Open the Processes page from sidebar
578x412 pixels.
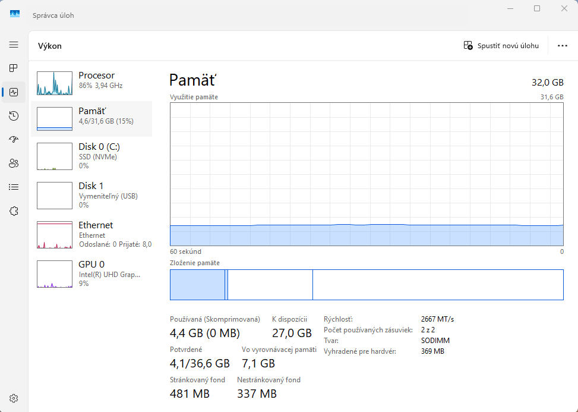tap(14, 68)
